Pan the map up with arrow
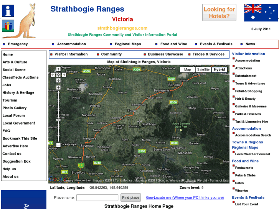 pyautogui.click(x=58, y=69)
